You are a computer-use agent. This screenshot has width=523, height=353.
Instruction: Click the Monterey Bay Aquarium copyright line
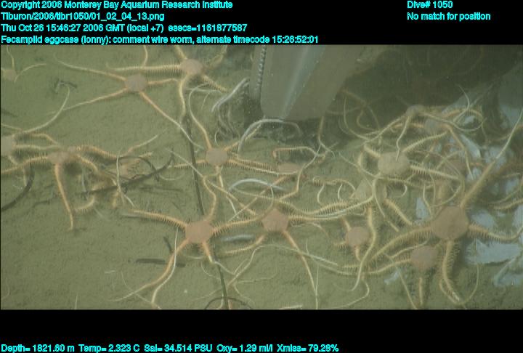pos(117,5)
